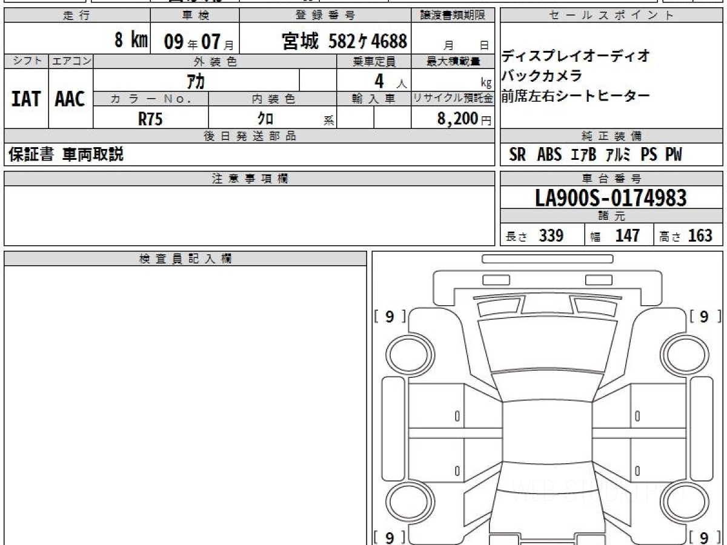
Task: Click inside the empty 注意事項欄 notes field
Action: [x=250, y=216]
